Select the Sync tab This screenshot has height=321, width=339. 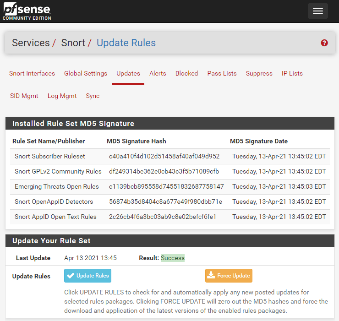coord(93,96)
